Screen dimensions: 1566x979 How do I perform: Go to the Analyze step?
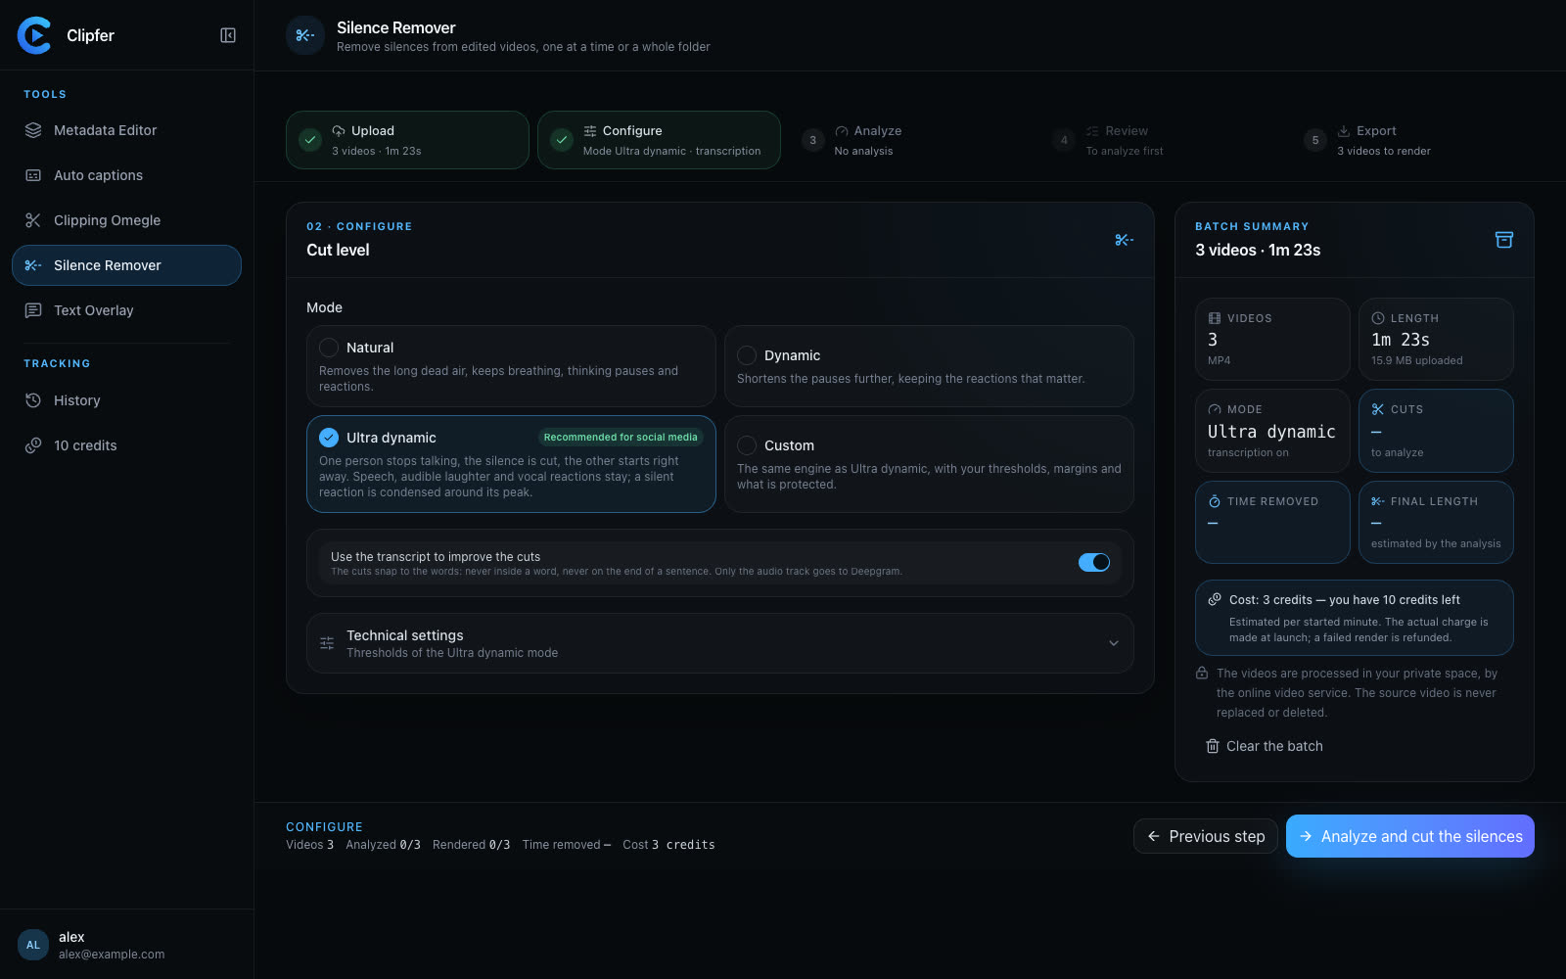click(910, 140)
